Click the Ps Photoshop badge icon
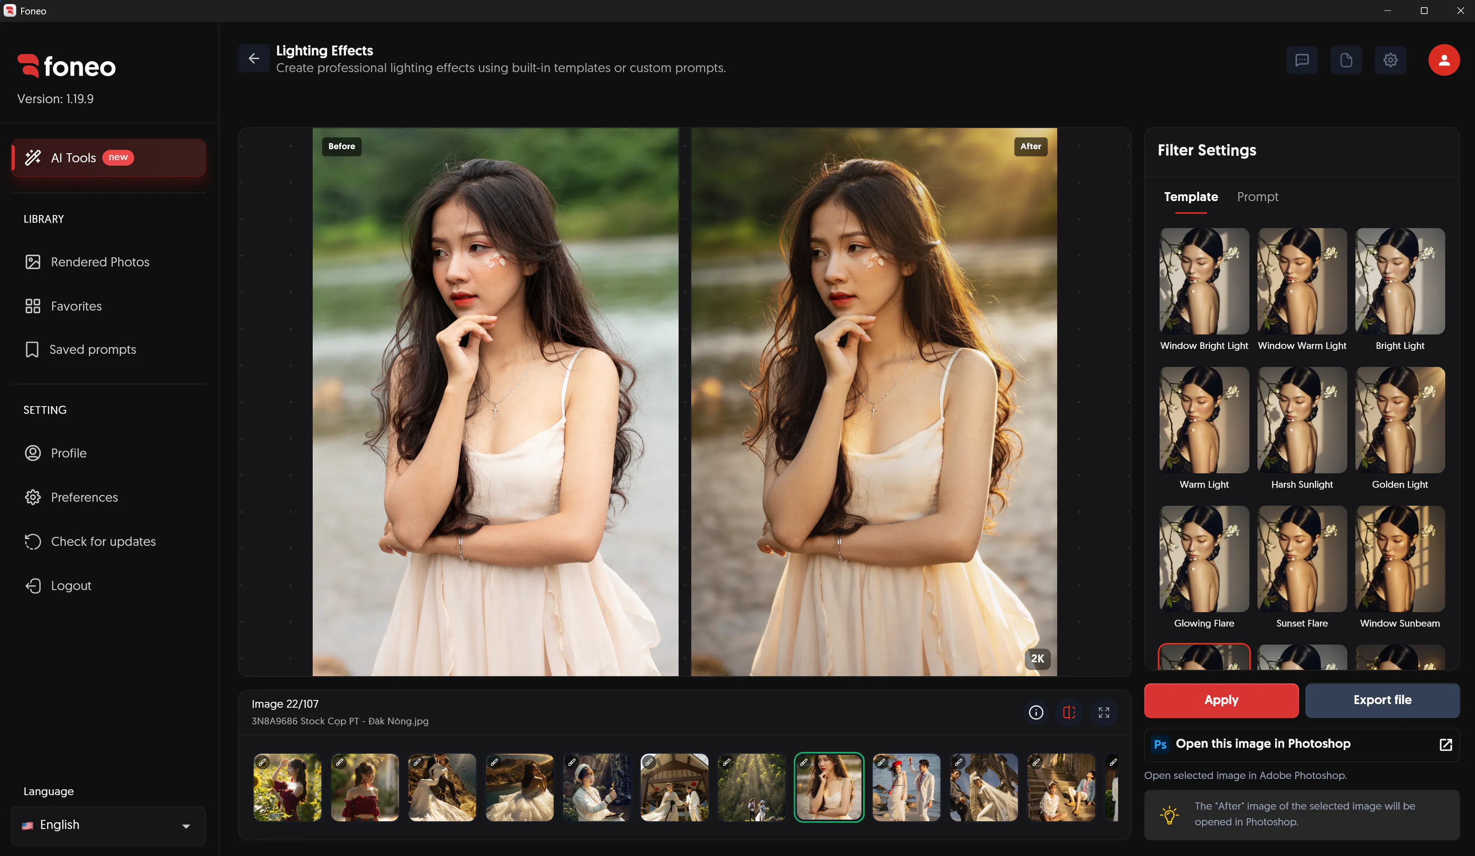The height and width of the screenshot is (856, 1475). point(1160,744)
